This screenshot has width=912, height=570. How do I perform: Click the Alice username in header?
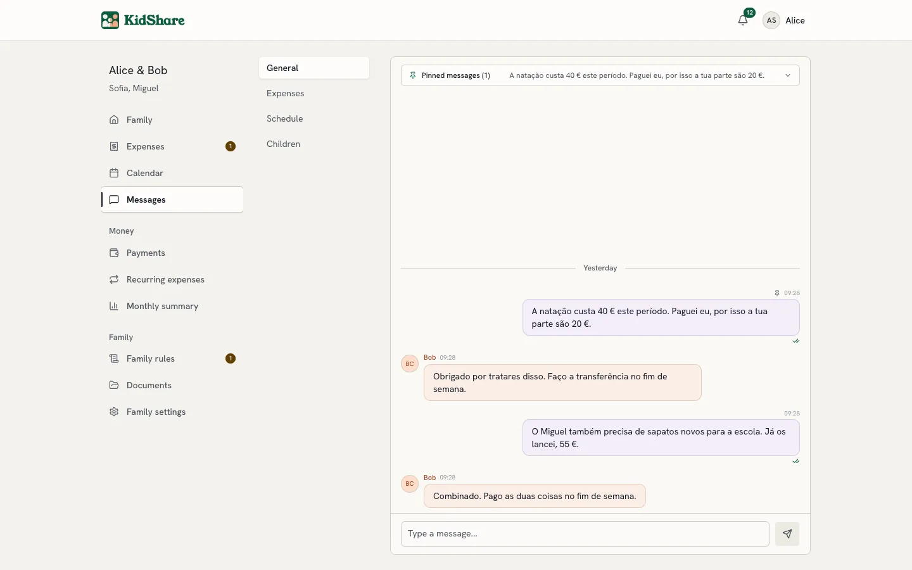(x=795, y=20)
